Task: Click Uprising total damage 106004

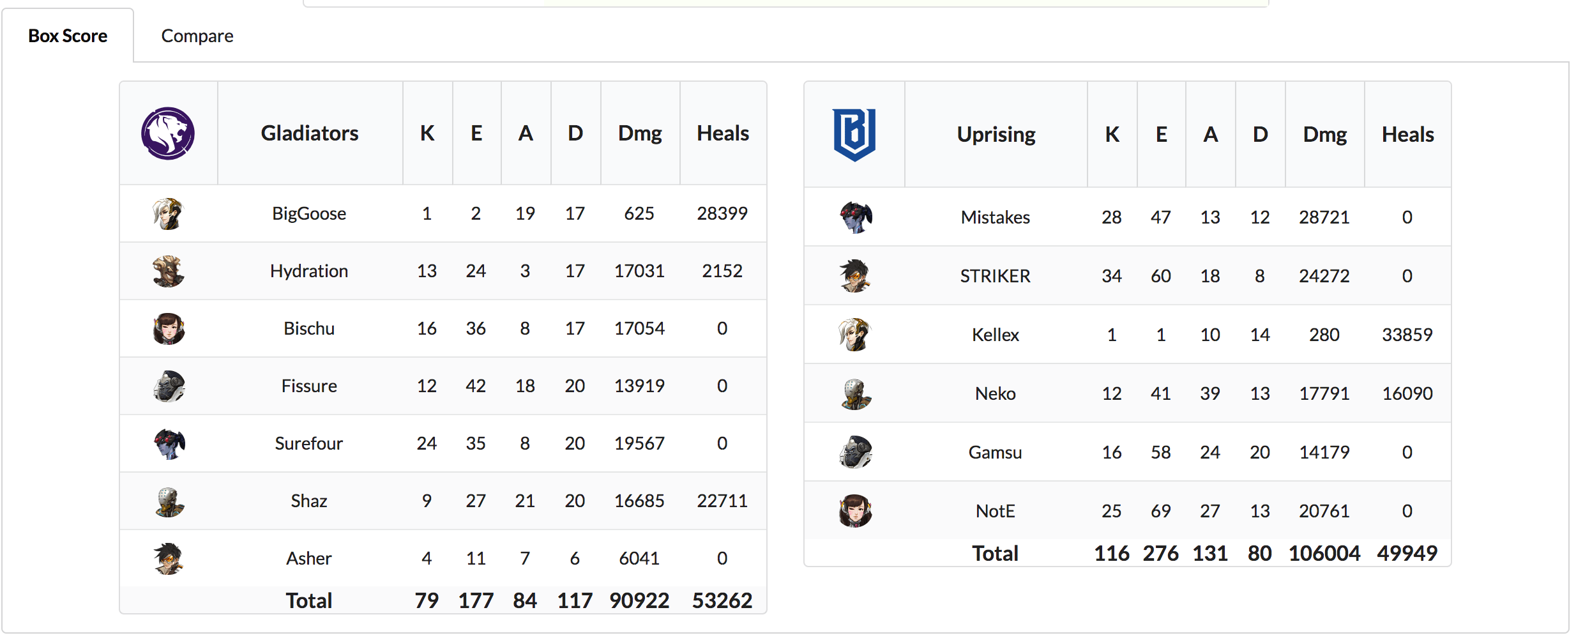Action: point(1324,553)
